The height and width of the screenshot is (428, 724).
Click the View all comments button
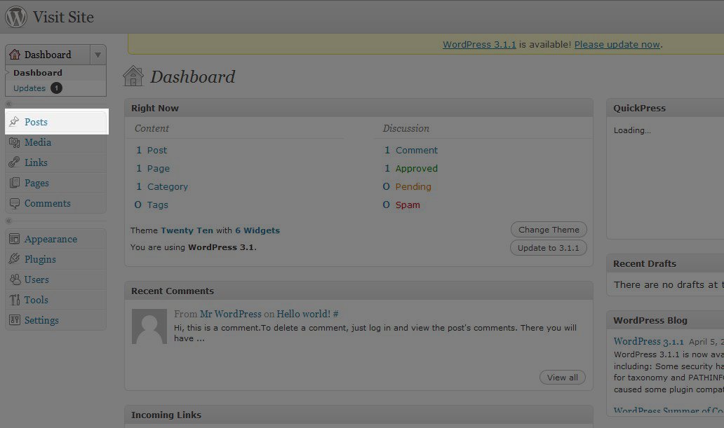point(563,378)
